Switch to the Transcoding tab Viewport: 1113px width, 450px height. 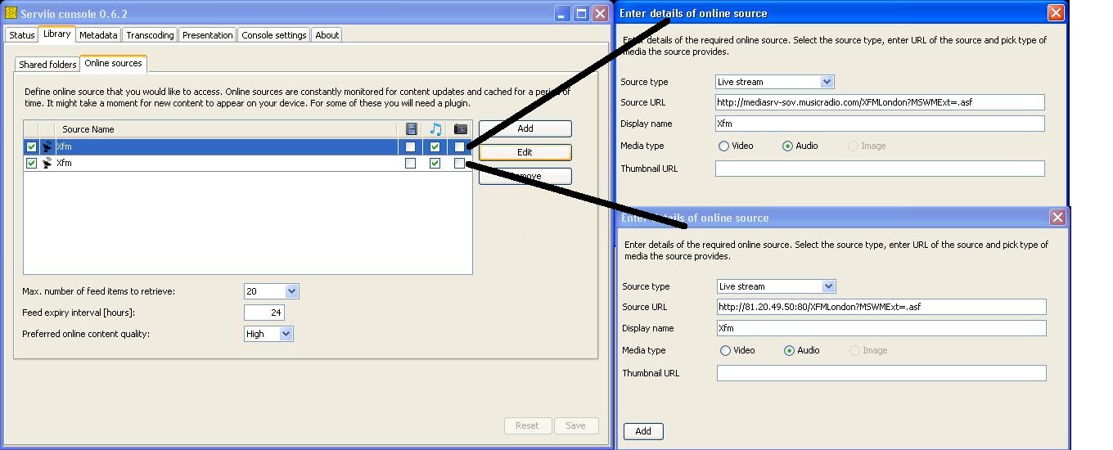click(x=150, y=35)
